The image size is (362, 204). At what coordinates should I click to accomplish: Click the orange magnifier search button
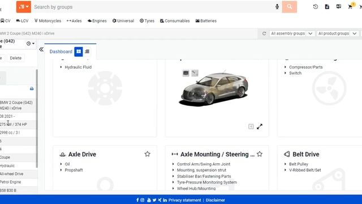coord(289,7)
